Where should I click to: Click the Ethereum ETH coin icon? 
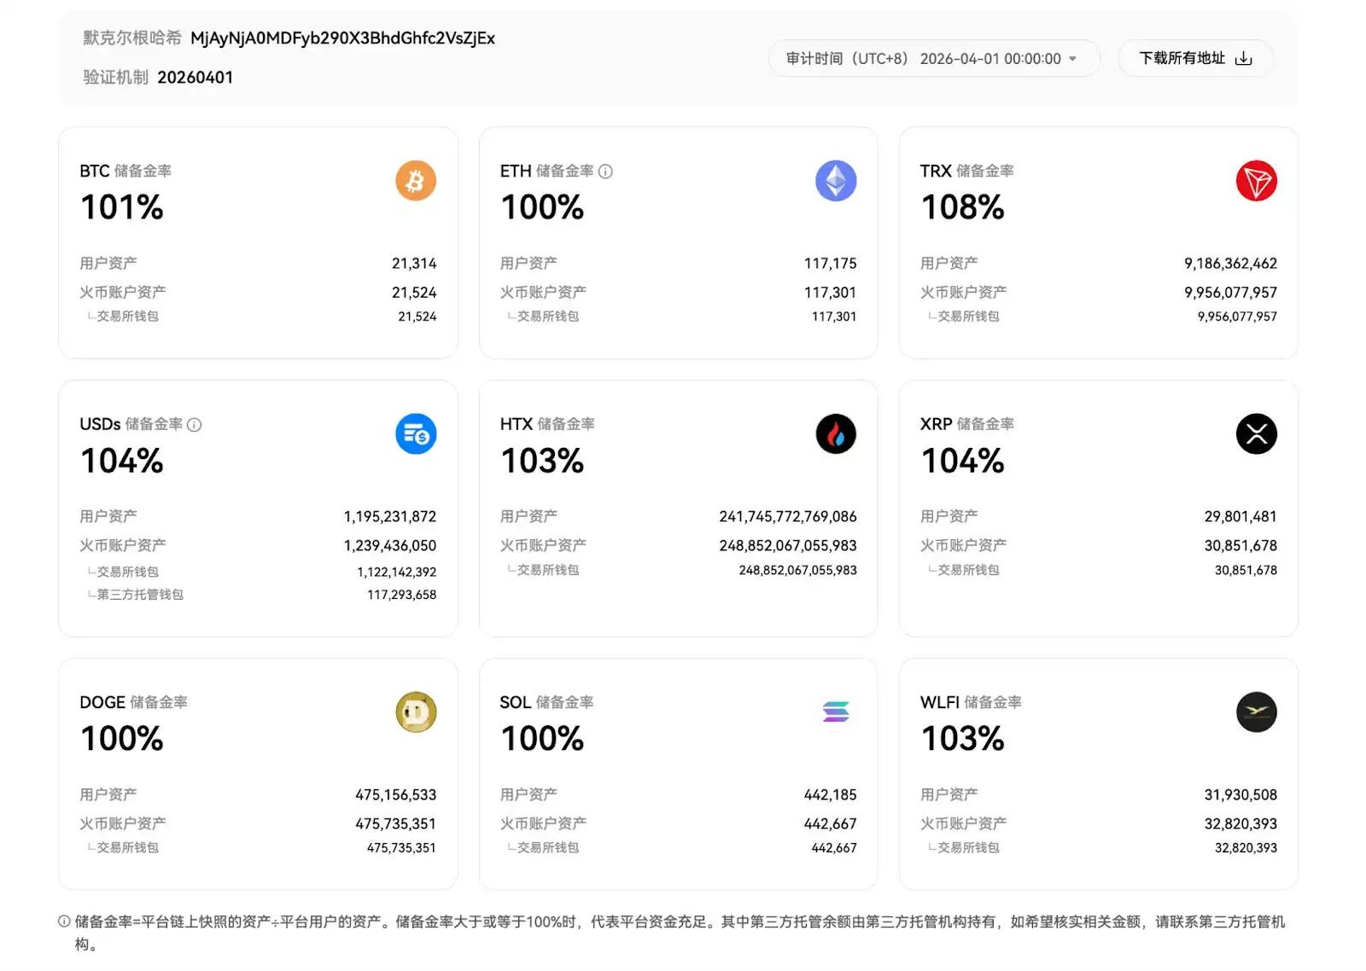[836, 181]
